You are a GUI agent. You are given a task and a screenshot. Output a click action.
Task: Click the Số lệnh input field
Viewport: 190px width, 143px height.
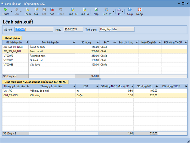click(34, 29)
